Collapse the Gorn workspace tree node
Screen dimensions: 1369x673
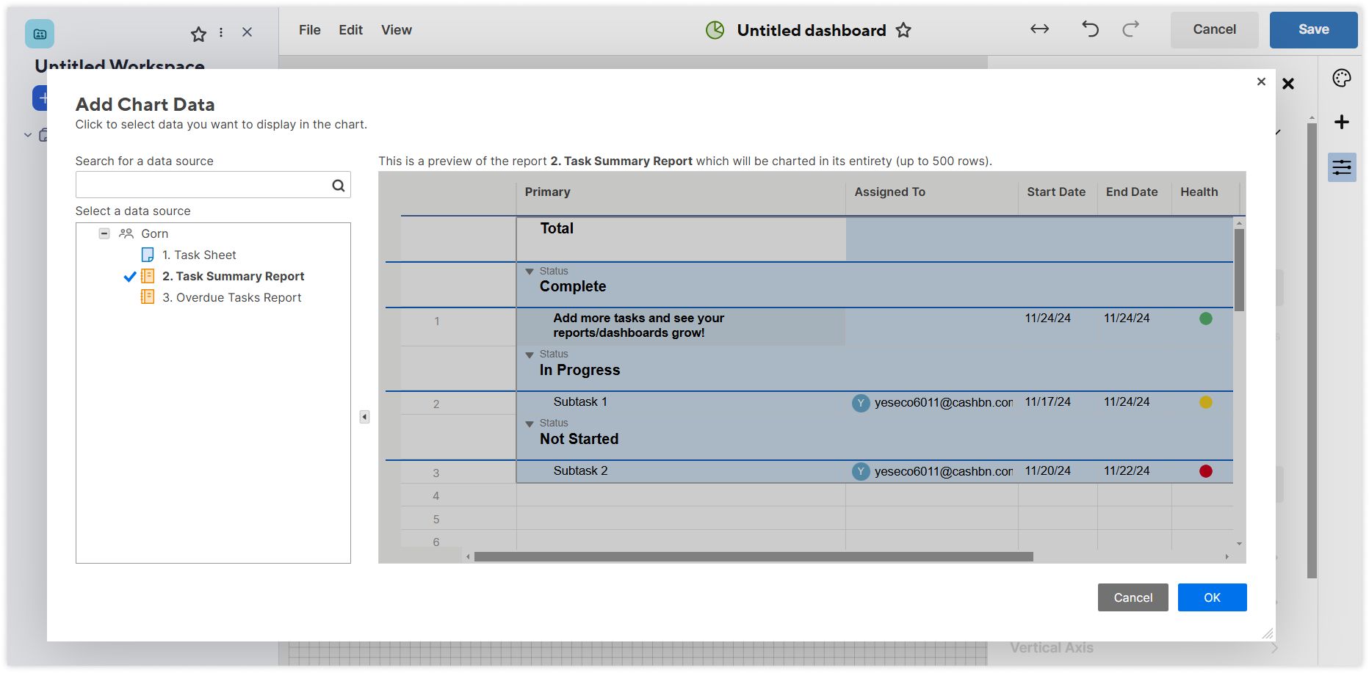(104, 233)
